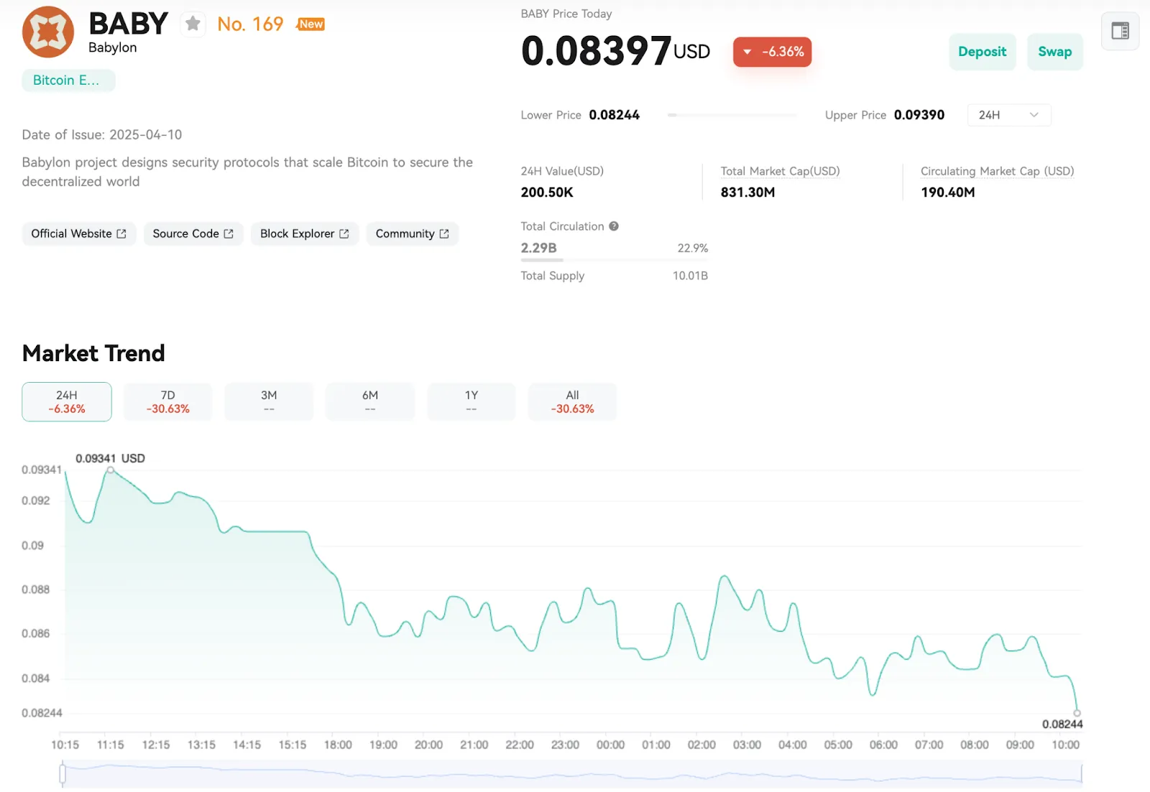Screen dimensions: 1150x792
Task: Click the 831.30M market cap value
Action: 747,192
